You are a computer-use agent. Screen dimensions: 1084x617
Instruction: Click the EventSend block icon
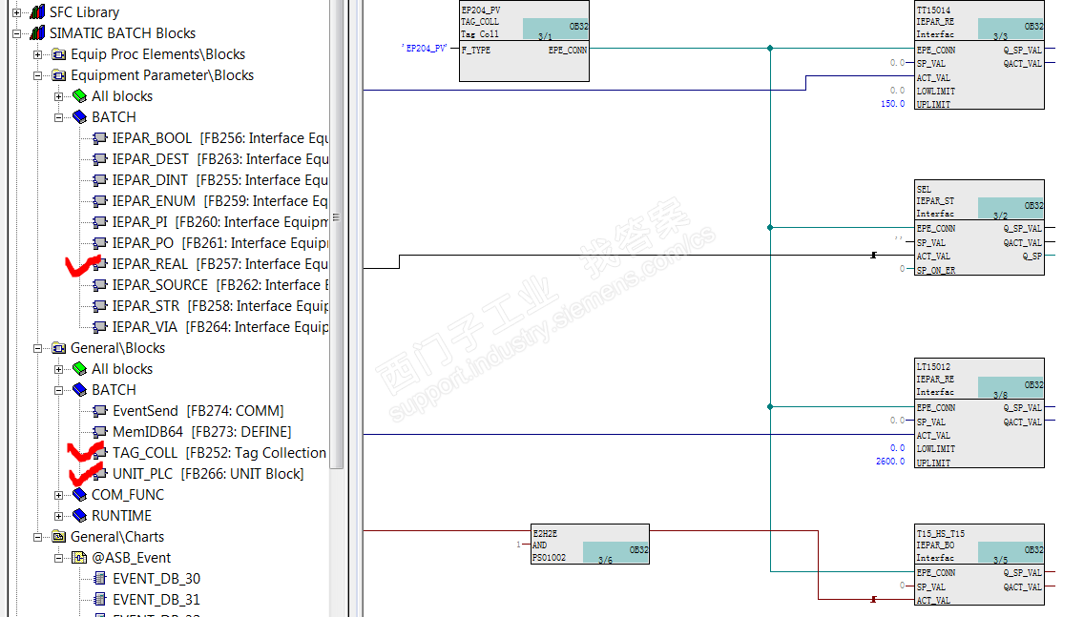100,411
